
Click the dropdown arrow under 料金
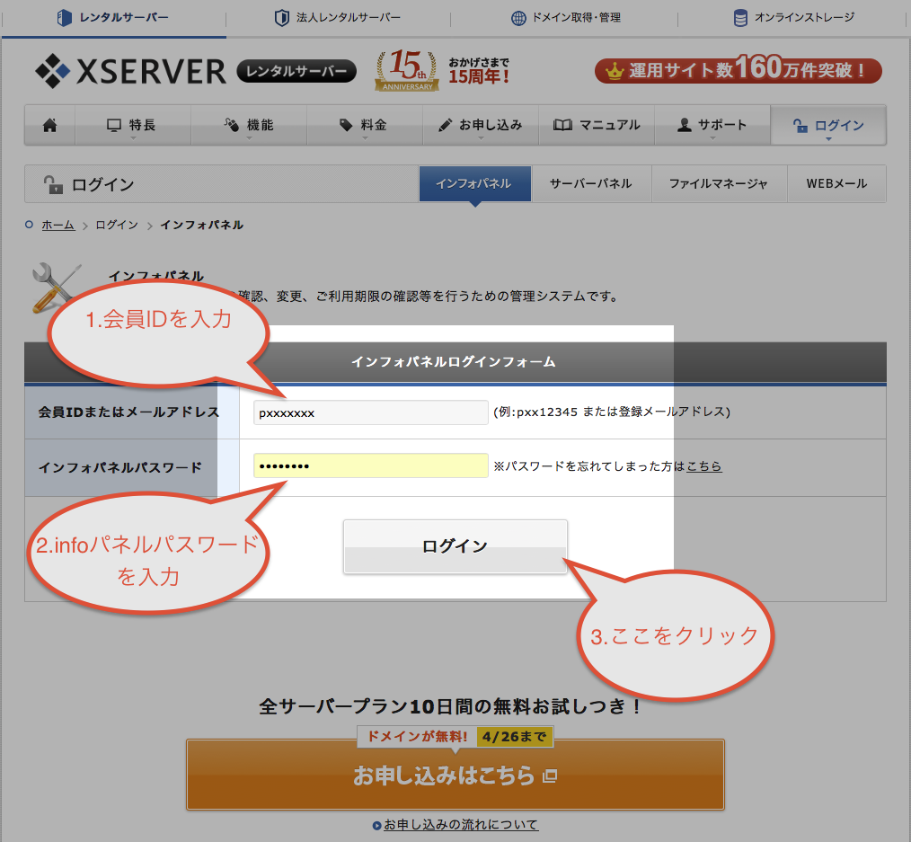coord(365,138)
